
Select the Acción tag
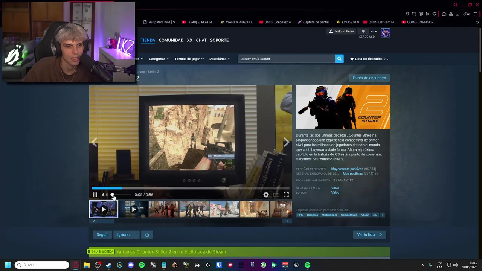365,215
